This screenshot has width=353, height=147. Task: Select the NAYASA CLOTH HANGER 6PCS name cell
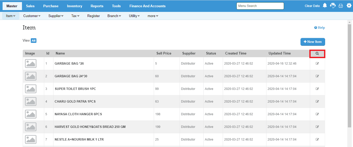104,114
